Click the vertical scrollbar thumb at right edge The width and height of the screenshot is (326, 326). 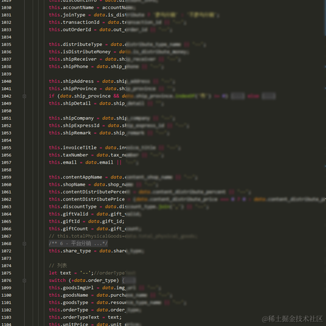325,18
